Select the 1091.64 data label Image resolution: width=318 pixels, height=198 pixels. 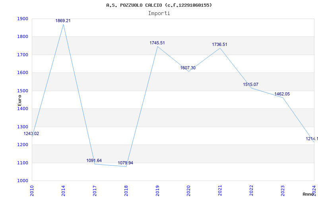click(94, 160)
